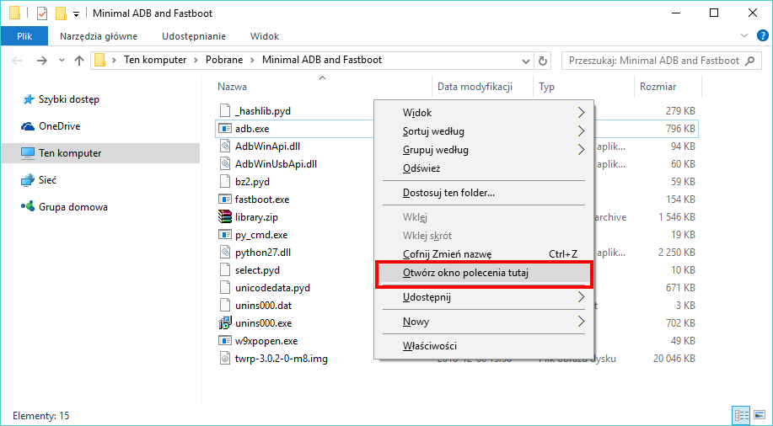This screenshot has width=773, height=426.
Task: Refresh the folder with the reload button
Action: [x=543, y=61]
